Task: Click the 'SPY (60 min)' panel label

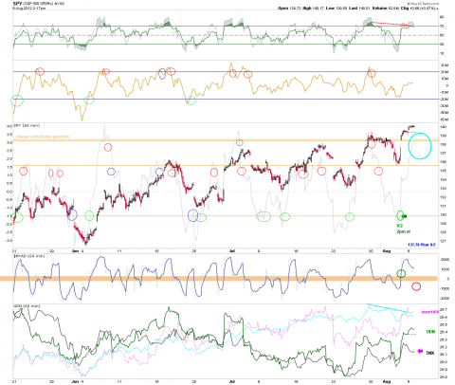Action: [x=27, y=125]
